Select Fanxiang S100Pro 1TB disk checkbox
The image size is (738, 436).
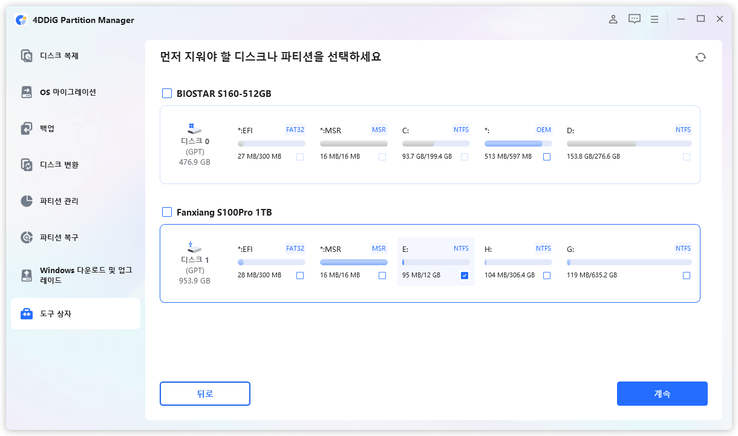pyautogui.click(x=167, y=212)
